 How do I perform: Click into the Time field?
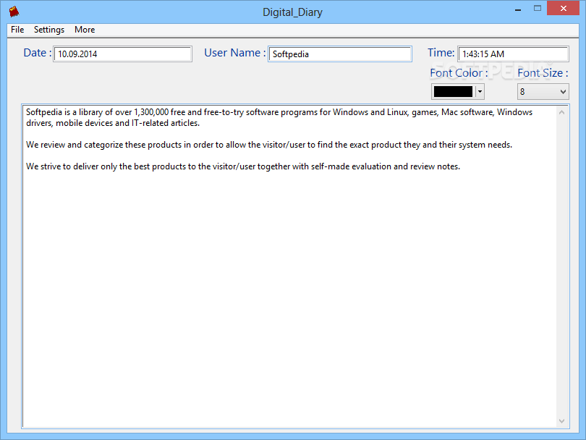click(x=513, y=54)
